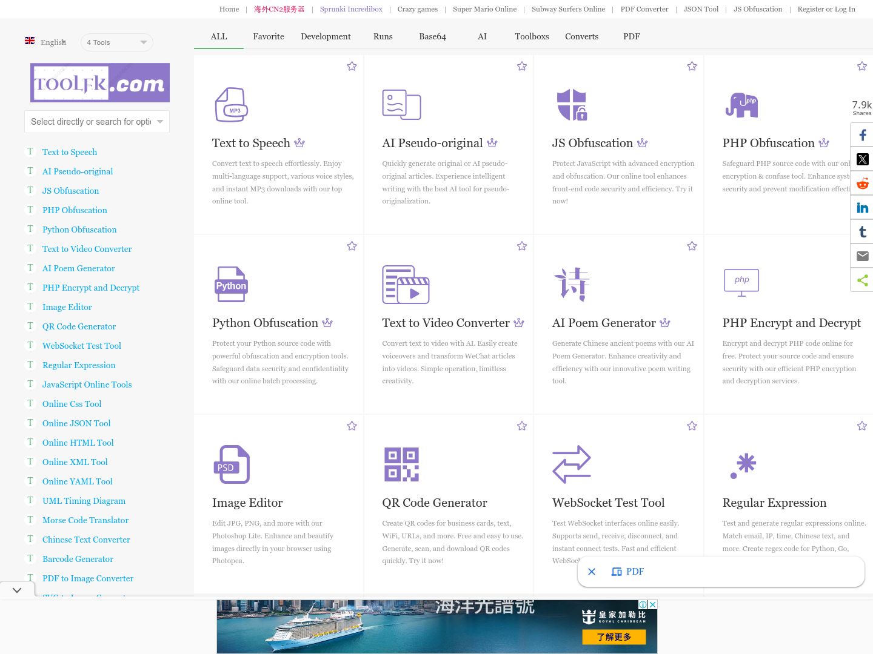Screen dimensions: 873x654
Task: Expand the 4 Tools dropdown
Action: 116,42
